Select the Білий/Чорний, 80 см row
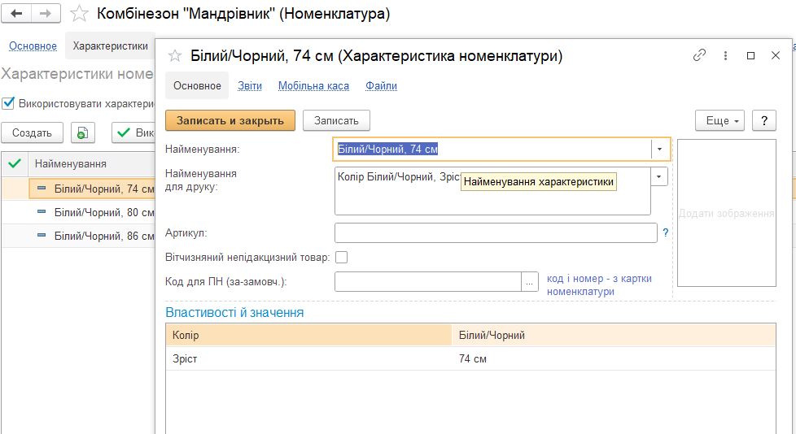 click(x=79, y=212)
